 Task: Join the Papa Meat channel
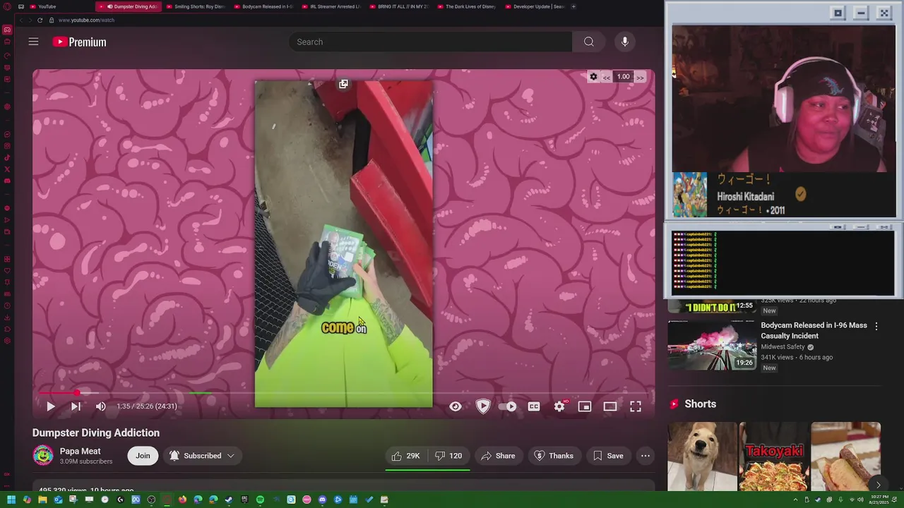click(143, 456)
